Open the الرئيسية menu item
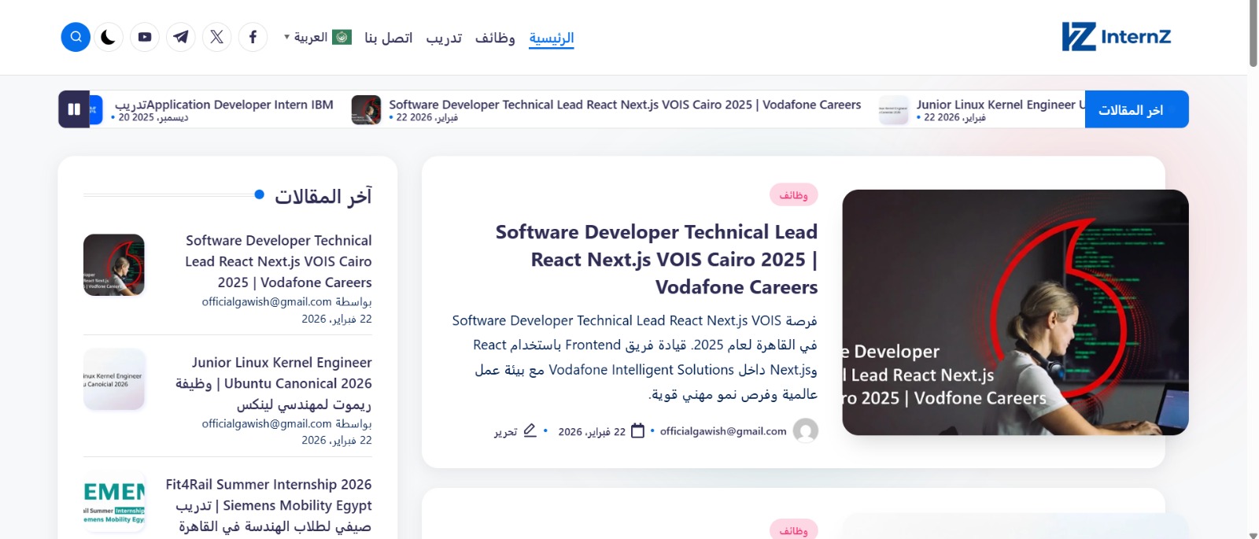Screen dimensions: 1259x539 coord(551,38)
